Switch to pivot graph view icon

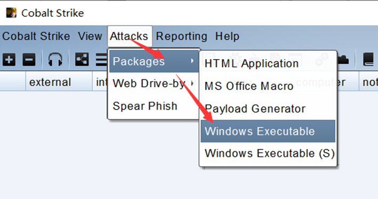tap(82, 59)
